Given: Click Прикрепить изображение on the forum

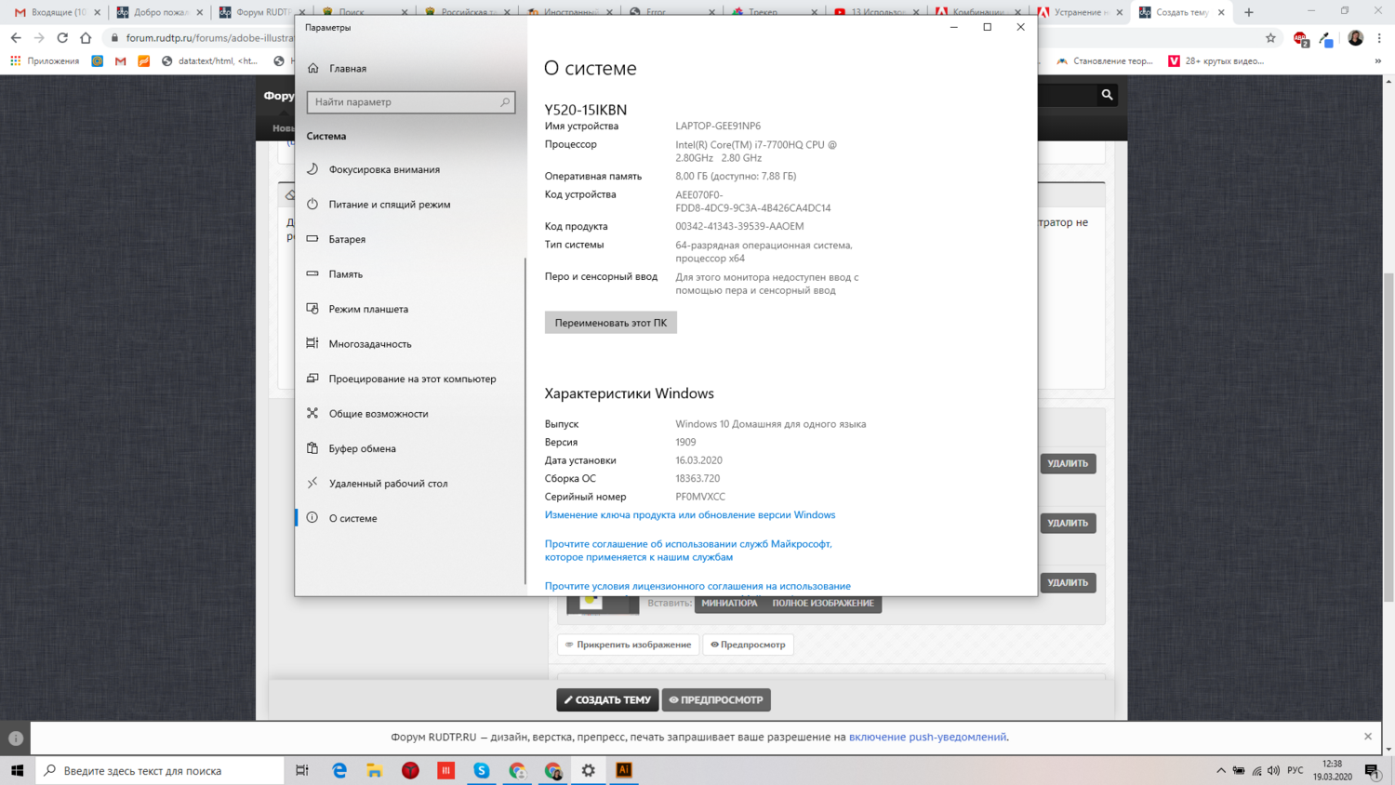Looking at the screenshot, I should [628, 645].
